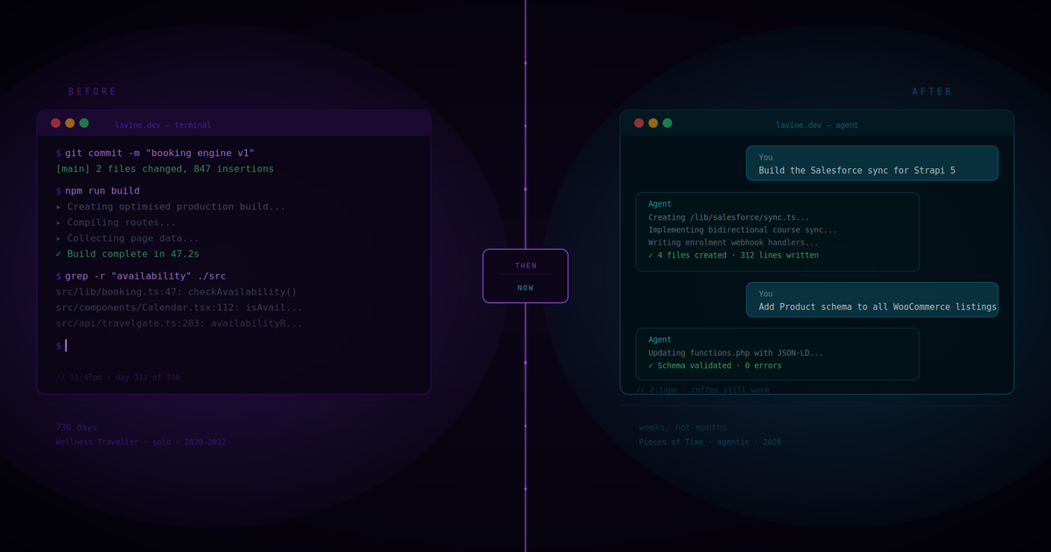Click '[main] 2 files changed, 847 insertions' line

(x=165, y=169)
